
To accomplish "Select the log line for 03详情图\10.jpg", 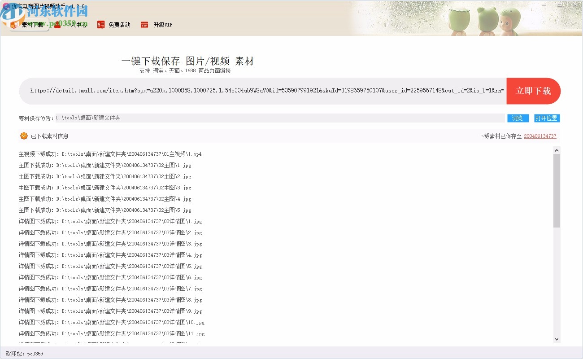I will pos(112,322).
